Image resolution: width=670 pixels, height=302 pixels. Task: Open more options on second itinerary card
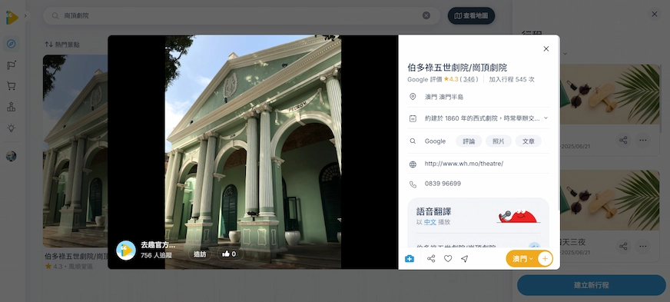pos(642,246)
